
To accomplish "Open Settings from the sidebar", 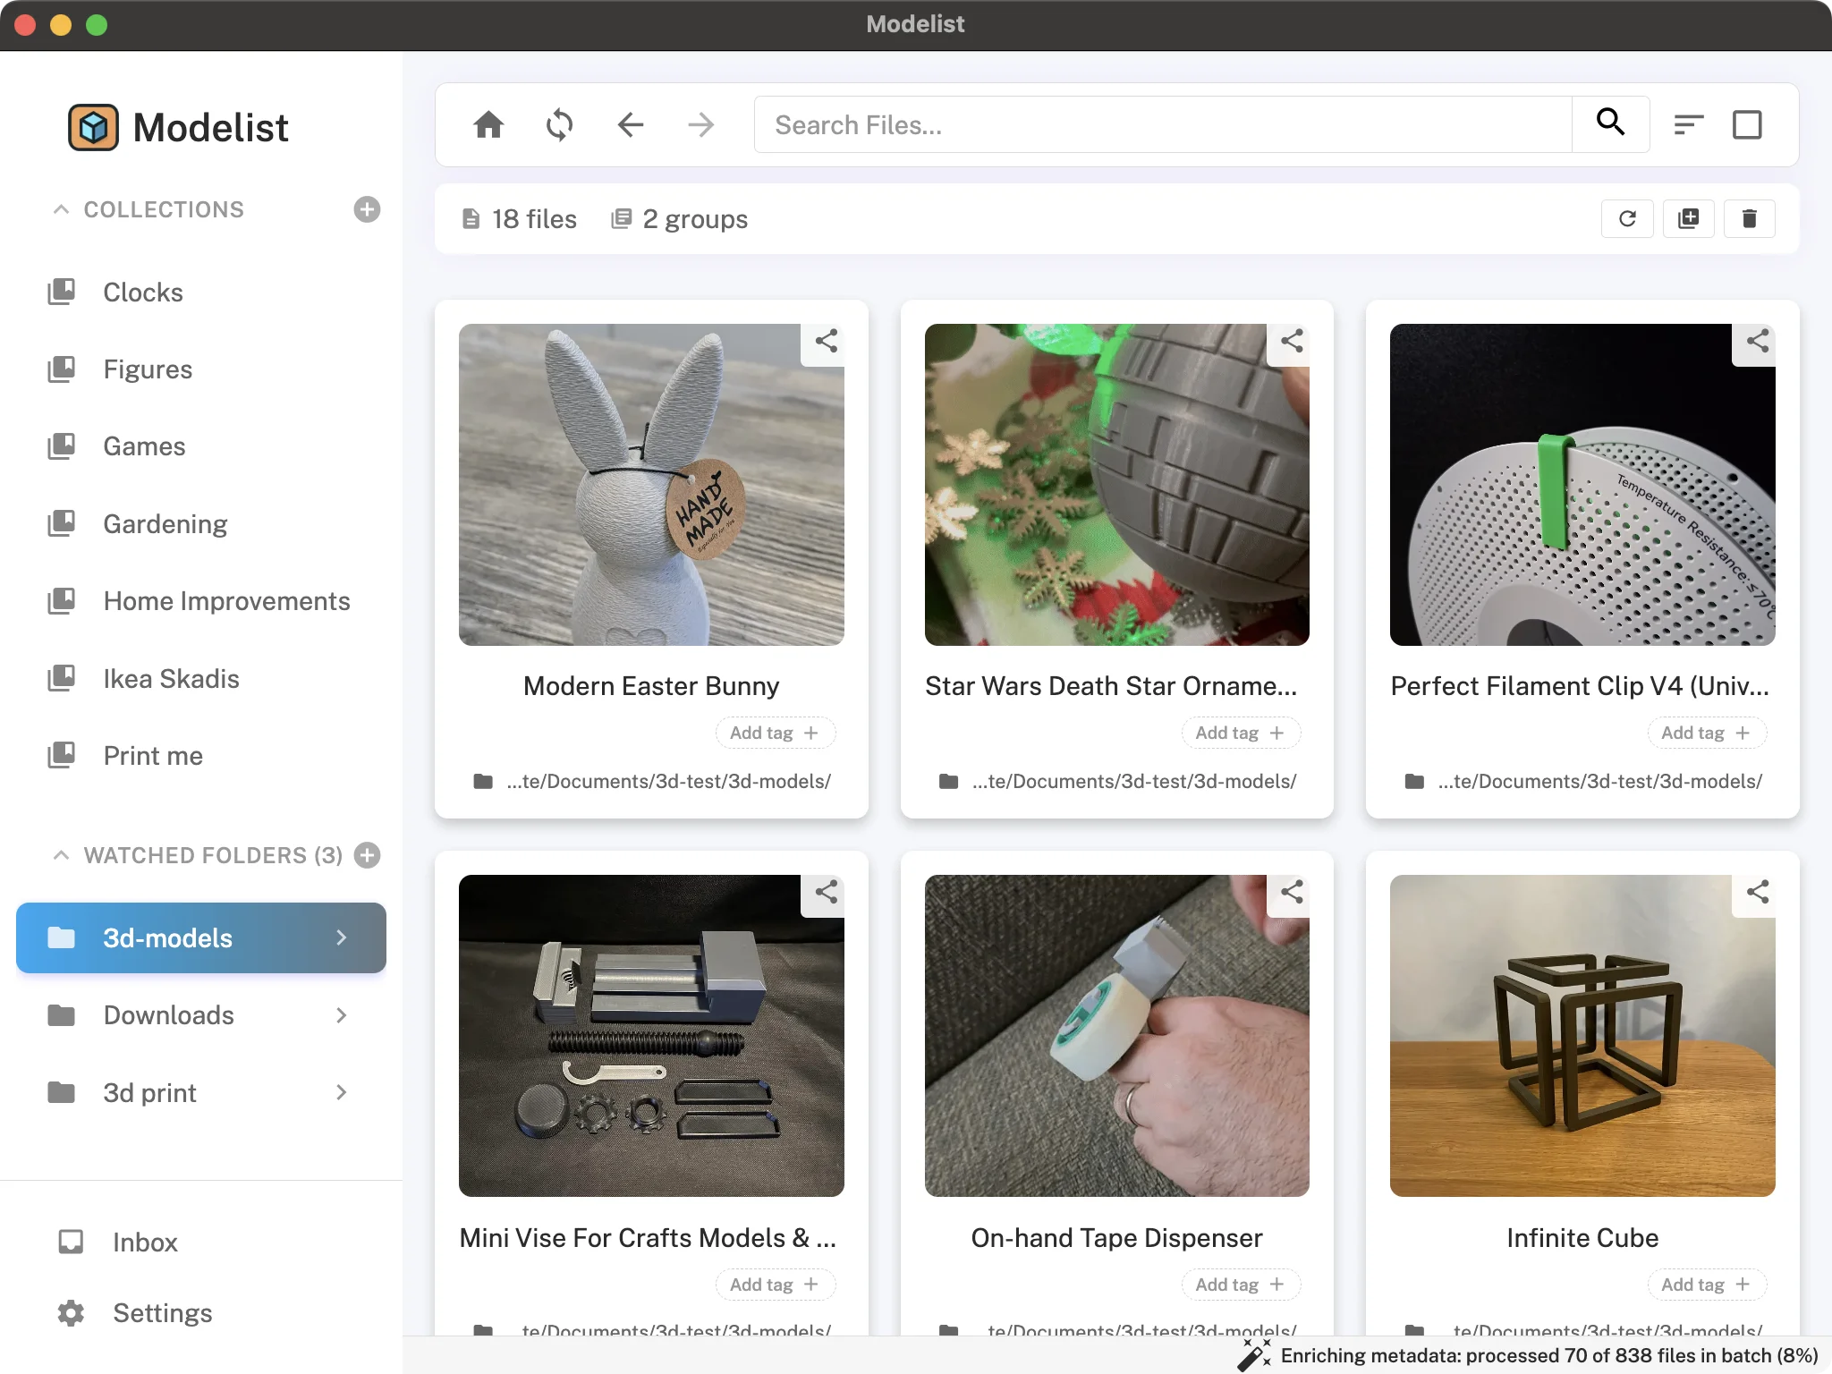I will pyautogui.click(x=162, y=1312).
